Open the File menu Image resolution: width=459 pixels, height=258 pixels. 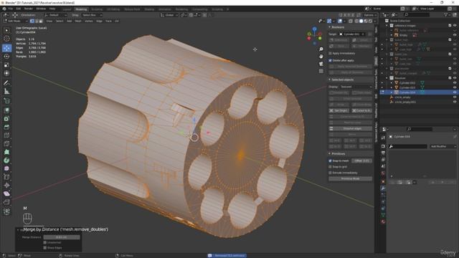click(11, 9)
